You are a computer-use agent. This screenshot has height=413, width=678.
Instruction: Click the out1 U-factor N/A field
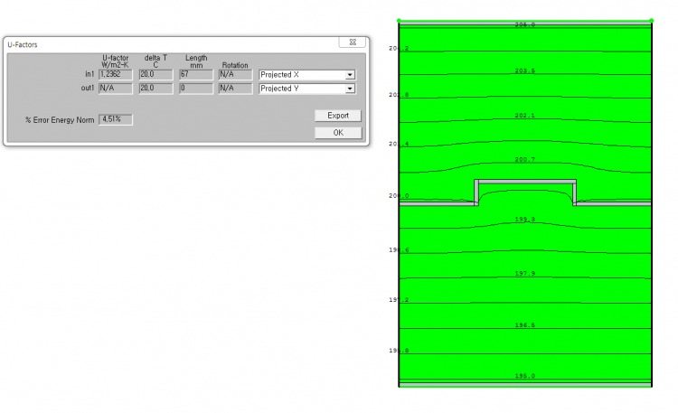pos(116,89)
